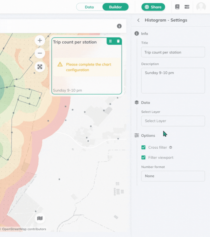This screenshot has width=210, height=237.
Task: Disable the Cross filter checkbox
Action: click(x=143, y=148)
